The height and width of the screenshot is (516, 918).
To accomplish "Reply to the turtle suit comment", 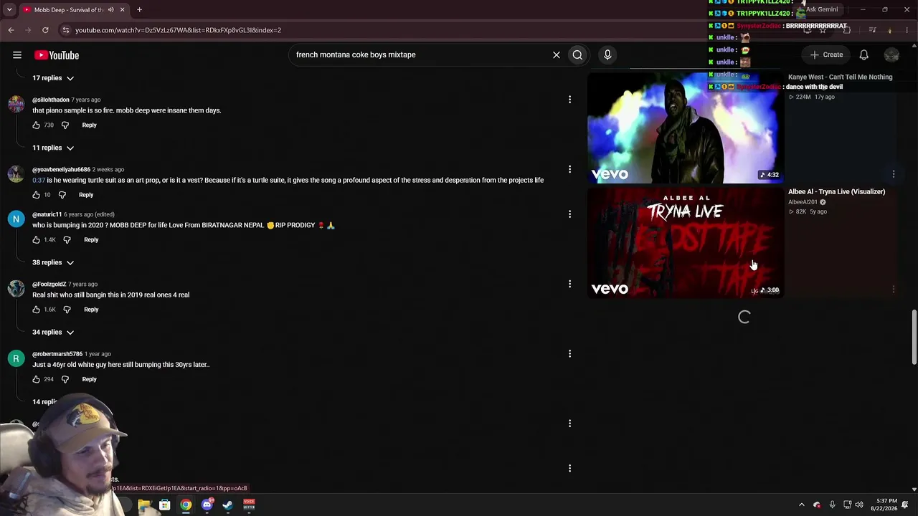I will [x=86, y=195].
